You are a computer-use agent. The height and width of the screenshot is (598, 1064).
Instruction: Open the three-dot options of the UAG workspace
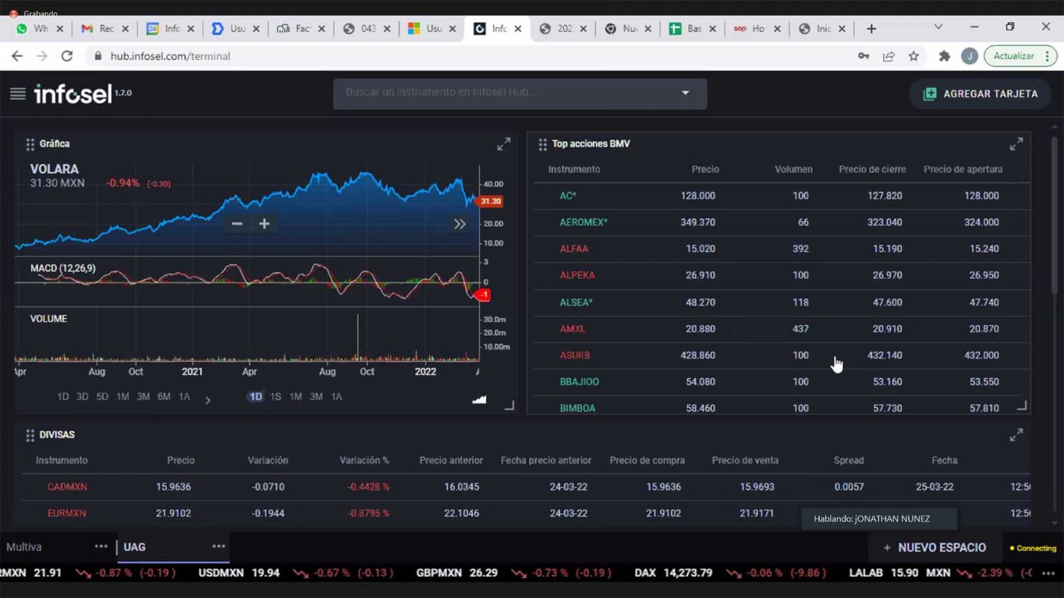click(x=218, y=546)
